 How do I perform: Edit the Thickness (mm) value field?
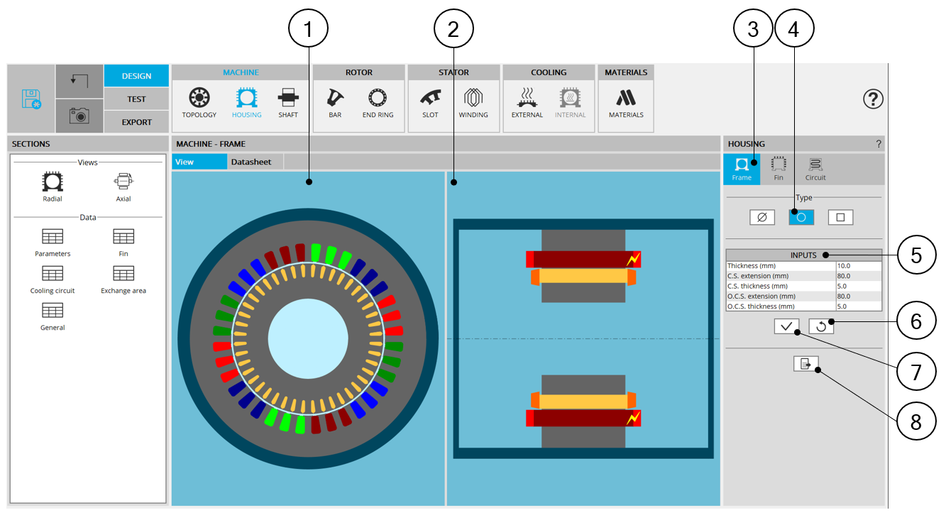858,266
